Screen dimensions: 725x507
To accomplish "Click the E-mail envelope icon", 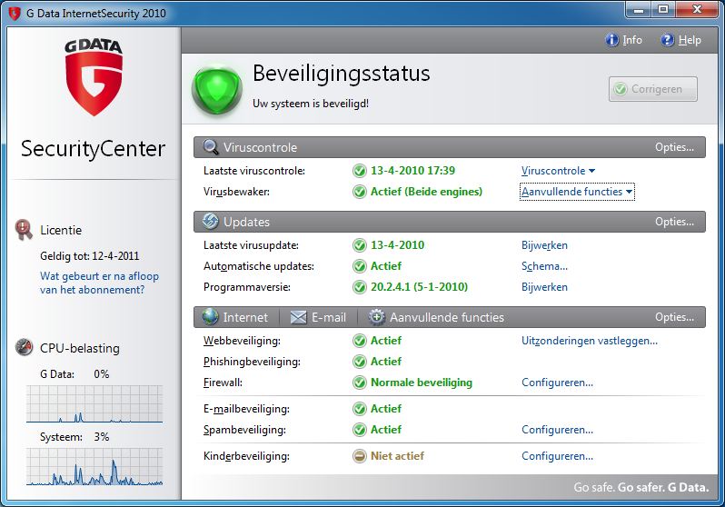I will [298, 317].
